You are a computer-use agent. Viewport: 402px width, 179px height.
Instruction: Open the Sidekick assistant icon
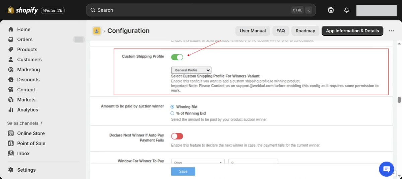tap(331, 10)
